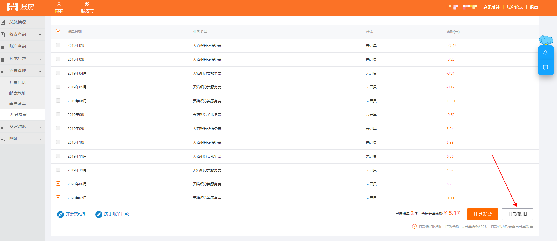
Task: Toggle the select-all checkbox in table header
Action: [x=58, y=32]
